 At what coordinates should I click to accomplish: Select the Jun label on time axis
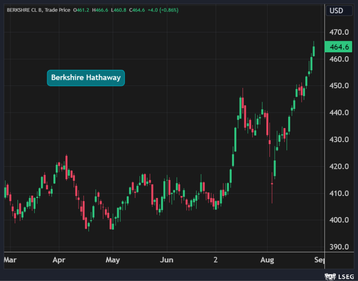click(x=166, y=260)
